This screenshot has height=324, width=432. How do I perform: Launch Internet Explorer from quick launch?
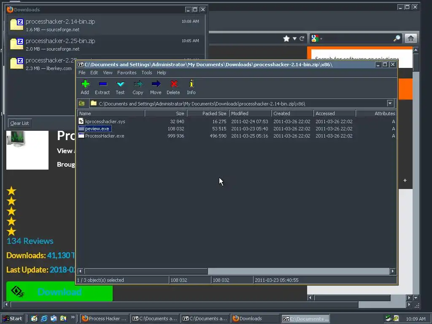(x=44, y=319)
